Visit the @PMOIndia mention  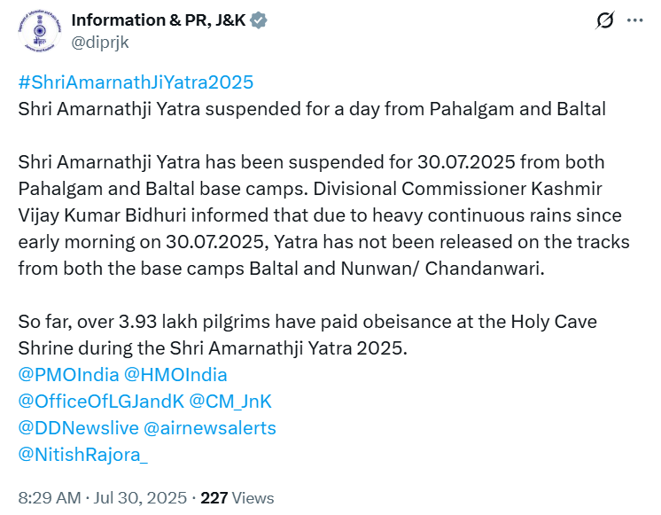click(x=68, y=375)
